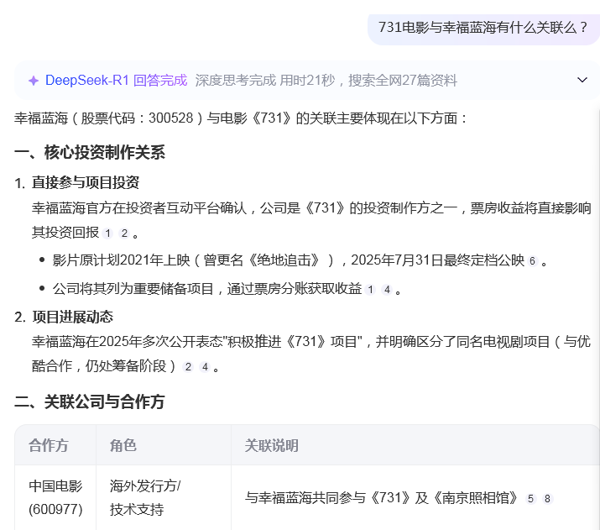Click the heading 一、核心投资制作关系
This screenshot has height=530, width=600.
click(x=90, y=152)
